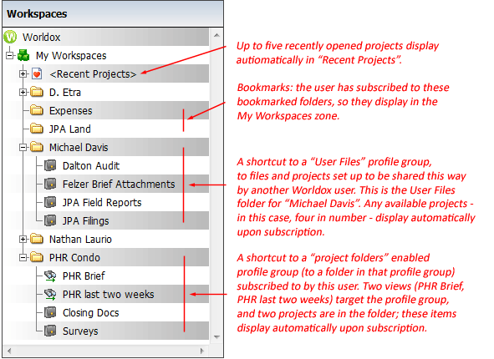Click the JPA Filings project icon
Viewport: 494px width, 359px height.
point(50,220)
